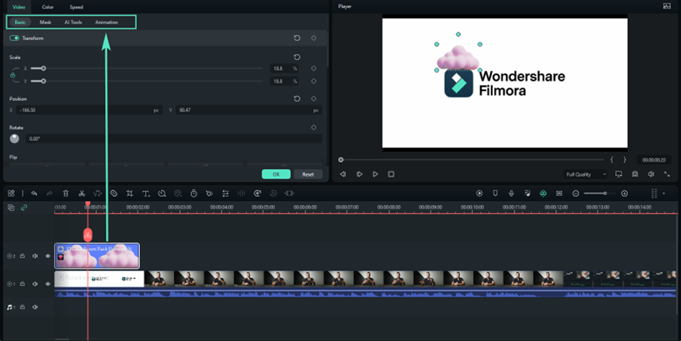Reset Position with its circular arrow
The height and width of the screenshot is (341, 681).
tap(297, 98)
